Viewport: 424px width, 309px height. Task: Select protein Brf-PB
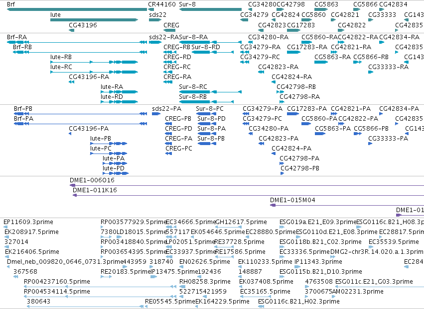pyautogui.click(x=81, y=114)
